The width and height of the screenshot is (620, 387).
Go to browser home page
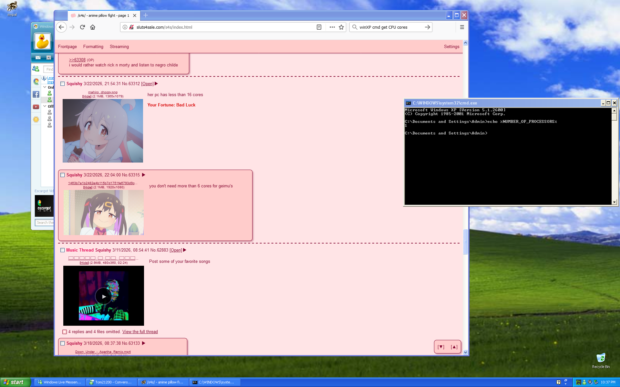point(93,27)
